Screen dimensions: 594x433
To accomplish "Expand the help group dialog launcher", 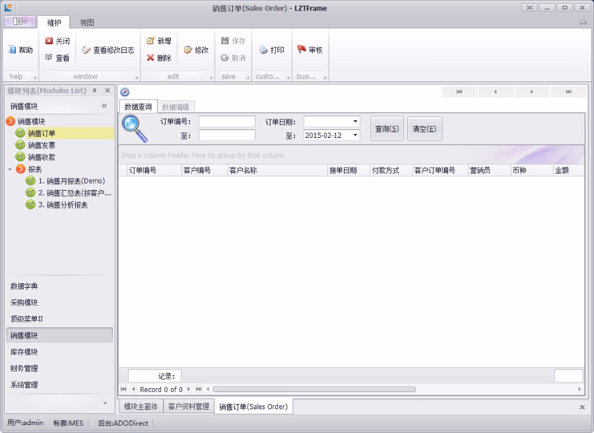I will [x=35, y=78].
